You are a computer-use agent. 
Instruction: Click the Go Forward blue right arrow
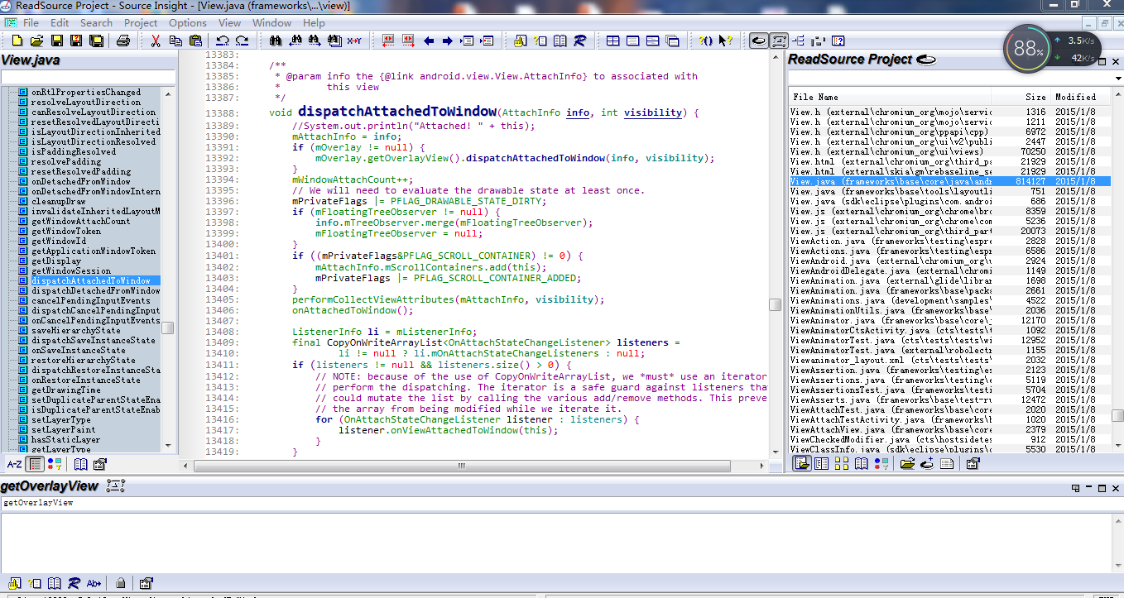tap(447, 41)
